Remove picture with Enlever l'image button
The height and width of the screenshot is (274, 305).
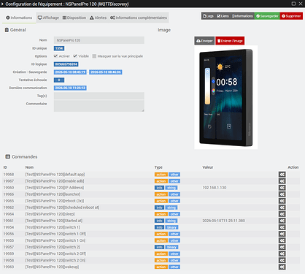(x=230, y=41)
